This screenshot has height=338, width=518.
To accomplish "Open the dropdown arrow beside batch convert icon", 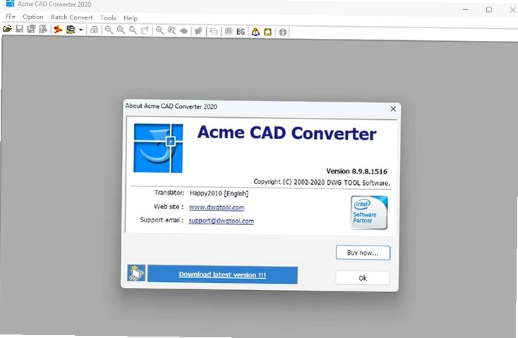I will tap(80, 30).
